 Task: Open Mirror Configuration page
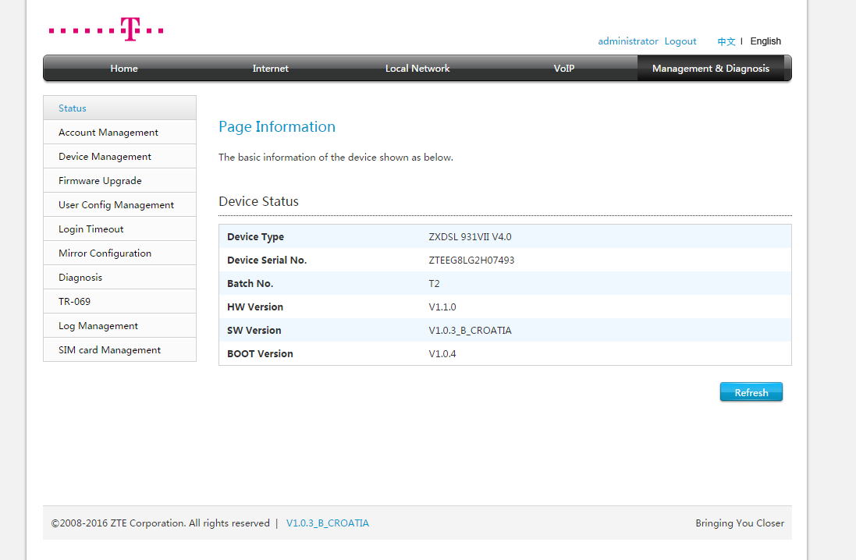[x=105, y=253]
